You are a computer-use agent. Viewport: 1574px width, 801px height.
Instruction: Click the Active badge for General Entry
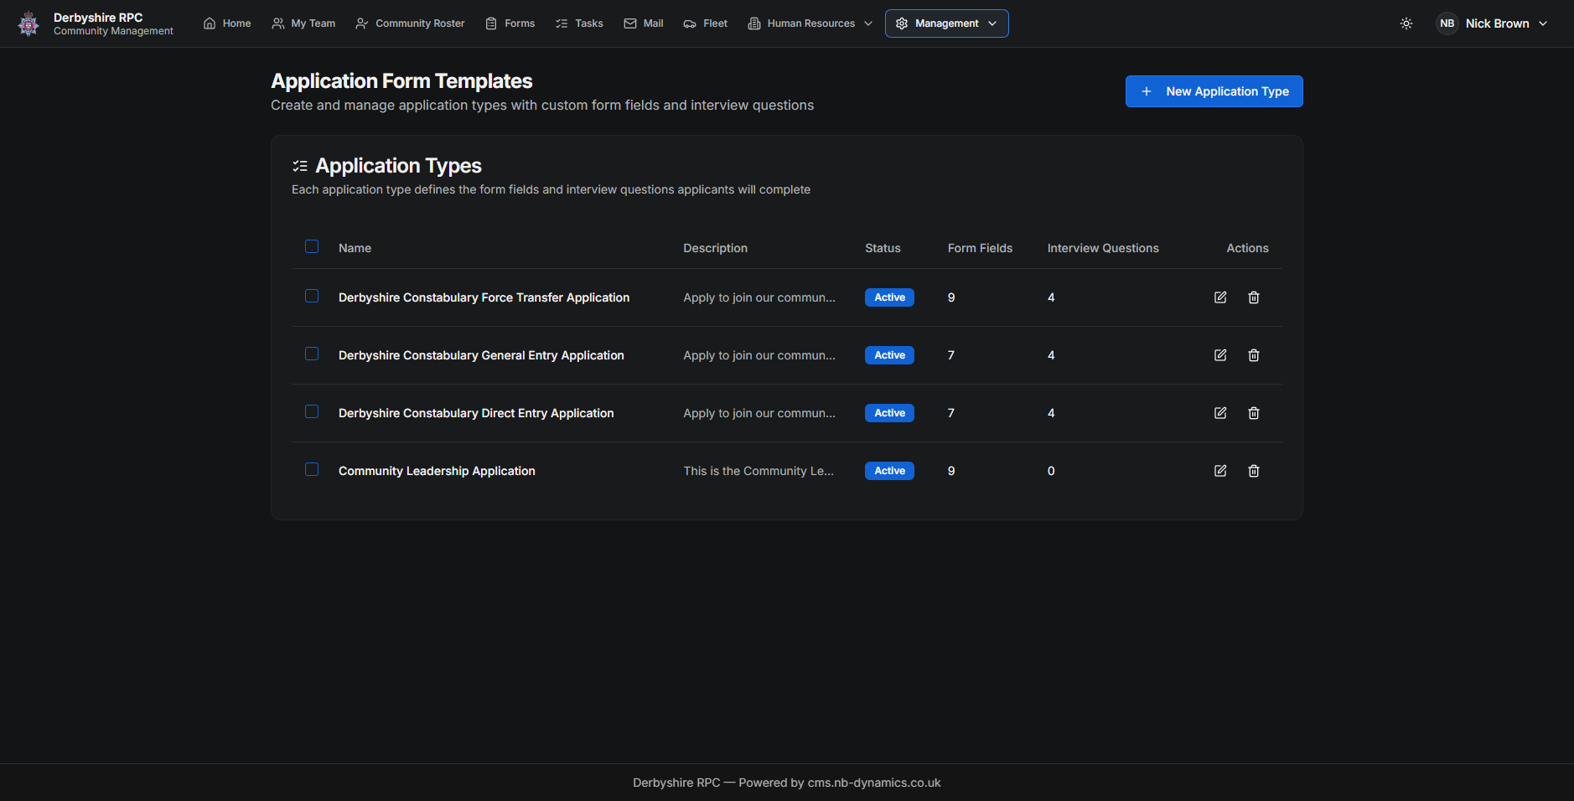(x=889, y=355)
